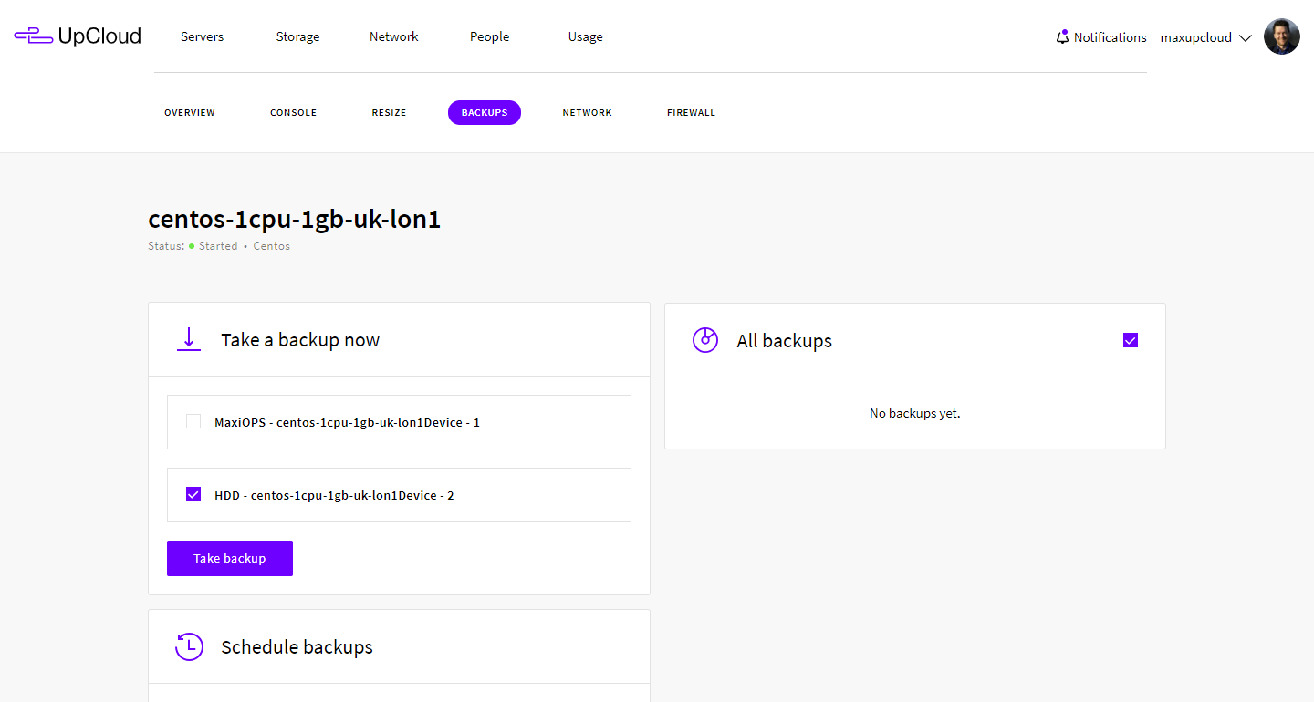
Task: Click the disk icon beside All backups
Action: [x=705, y=340]
